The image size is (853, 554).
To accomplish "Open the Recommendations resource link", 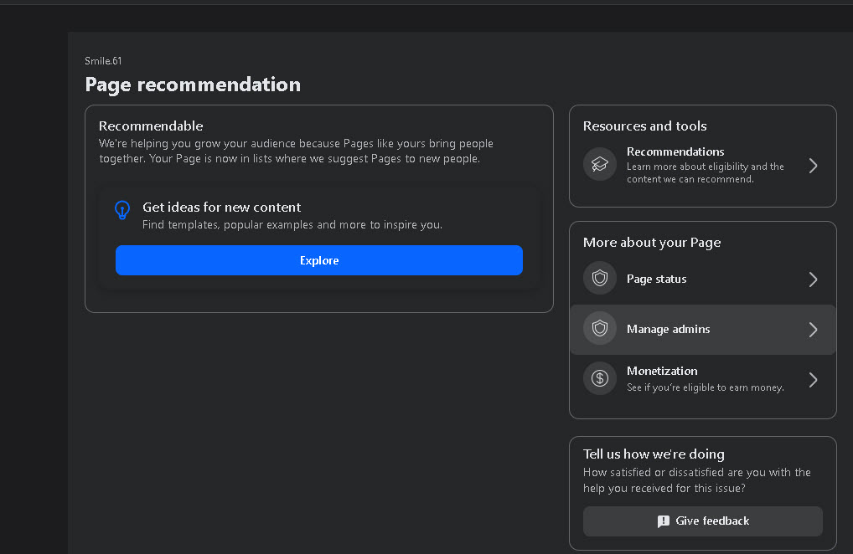I will tap(675, 151).
